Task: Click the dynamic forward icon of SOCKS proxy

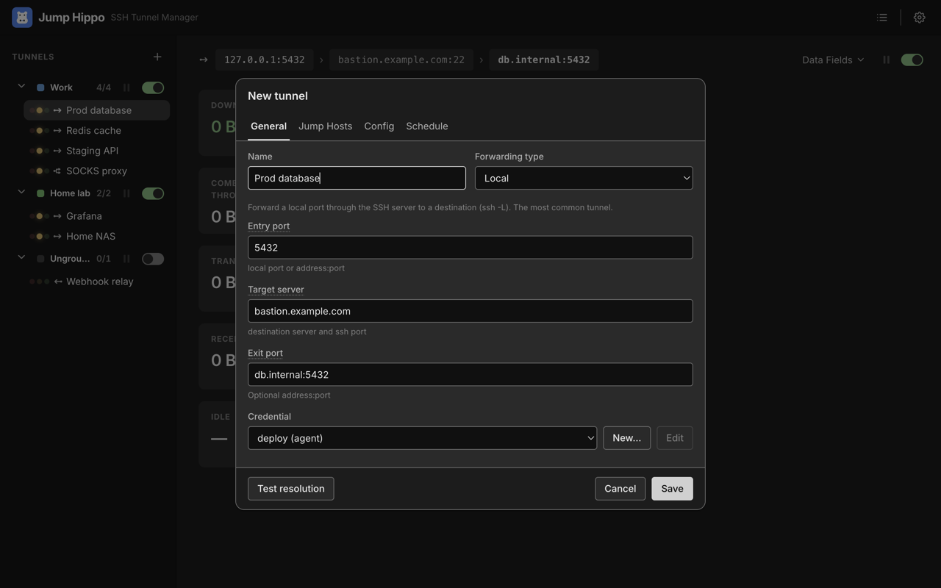Action: pyautogui.click(x=57, y=171)
